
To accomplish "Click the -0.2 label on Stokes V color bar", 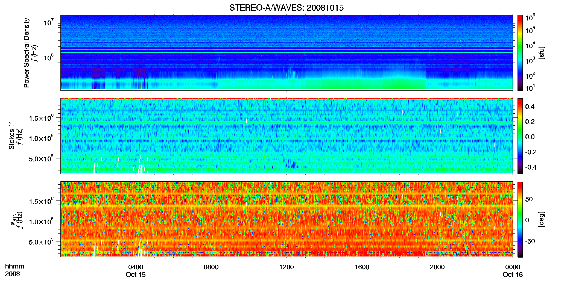I will coord(531,152).
